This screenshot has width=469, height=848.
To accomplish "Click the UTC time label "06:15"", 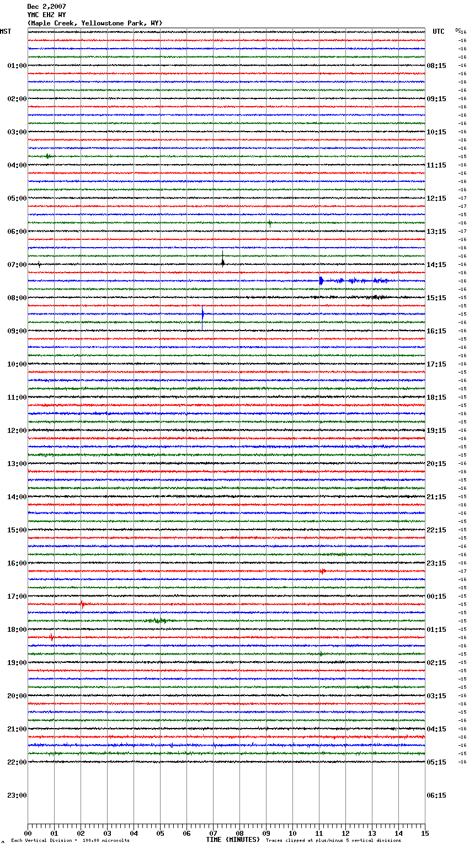I will point(436,795).
